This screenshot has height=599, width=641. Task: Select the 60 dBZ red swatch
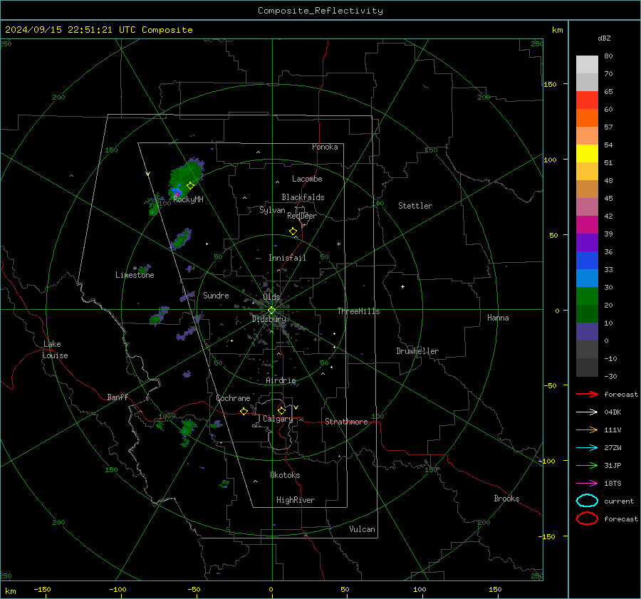[x=587, y=100]
